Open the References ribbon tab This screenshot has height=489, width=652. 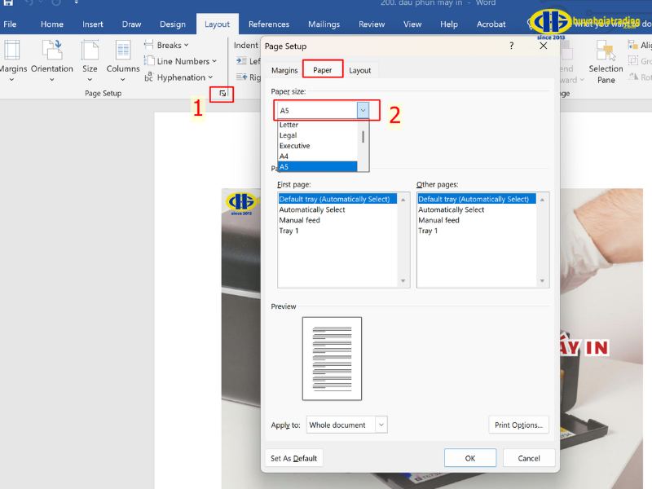tap(268, 24)
